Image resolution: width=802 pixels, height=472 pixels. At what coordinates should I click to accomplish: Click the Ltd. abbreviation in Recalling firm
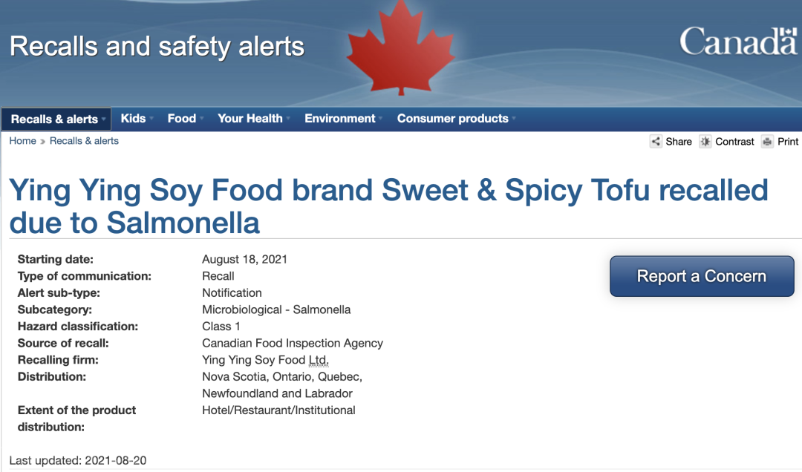(x=319, y=361)
